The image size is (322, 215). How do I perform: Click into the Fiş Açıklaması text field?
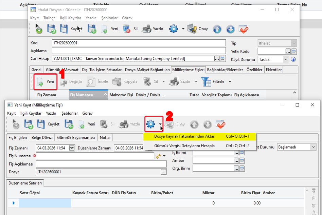tap(101, 164)
